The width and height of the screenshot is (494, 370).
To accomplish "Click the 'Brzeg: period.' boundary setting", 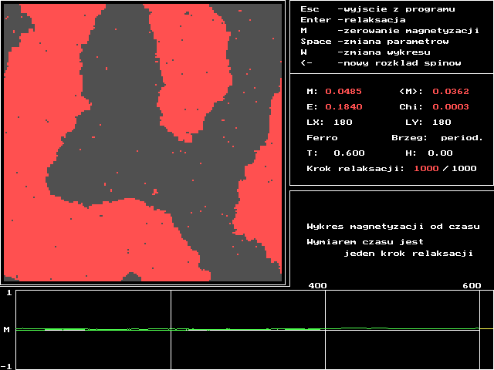I will click(438, 138).
